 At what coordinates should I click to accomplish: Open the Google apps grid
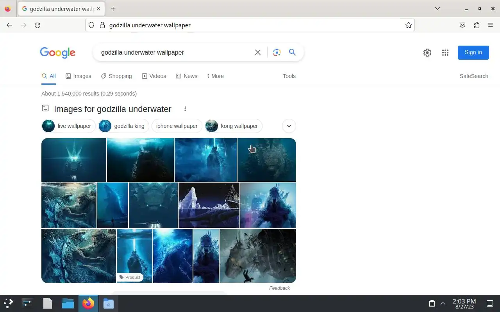coord(445,53)
